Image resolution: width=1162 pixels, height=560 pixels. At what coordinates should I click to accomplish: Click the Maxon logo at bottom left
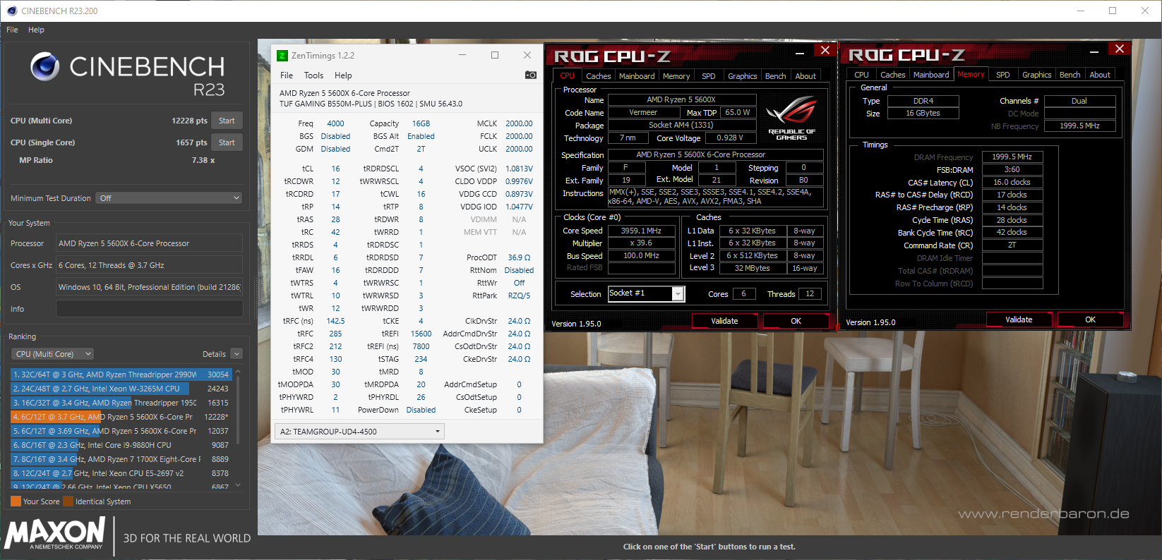[56, 533]
